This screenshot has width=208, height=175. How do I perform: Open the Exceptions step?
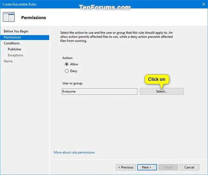coord(15,55)
